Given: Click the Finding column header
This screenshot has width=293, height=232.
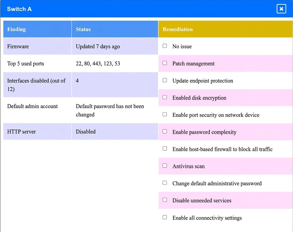Looking at the screenshot, I should click(x=37, y=29).
